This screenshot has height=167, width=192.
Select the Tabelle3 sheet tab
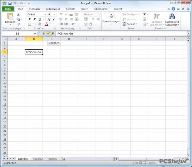point(52,159)
